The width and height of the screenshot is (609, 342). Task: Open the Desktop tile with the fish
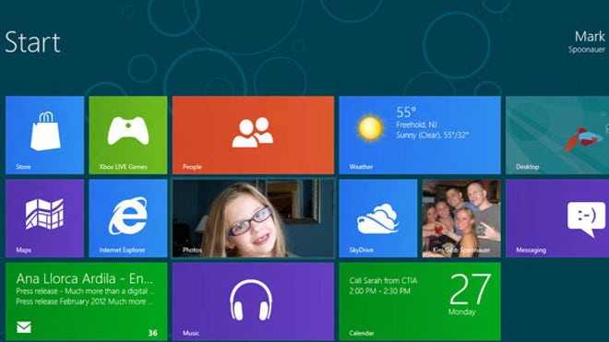coord(557,135)
